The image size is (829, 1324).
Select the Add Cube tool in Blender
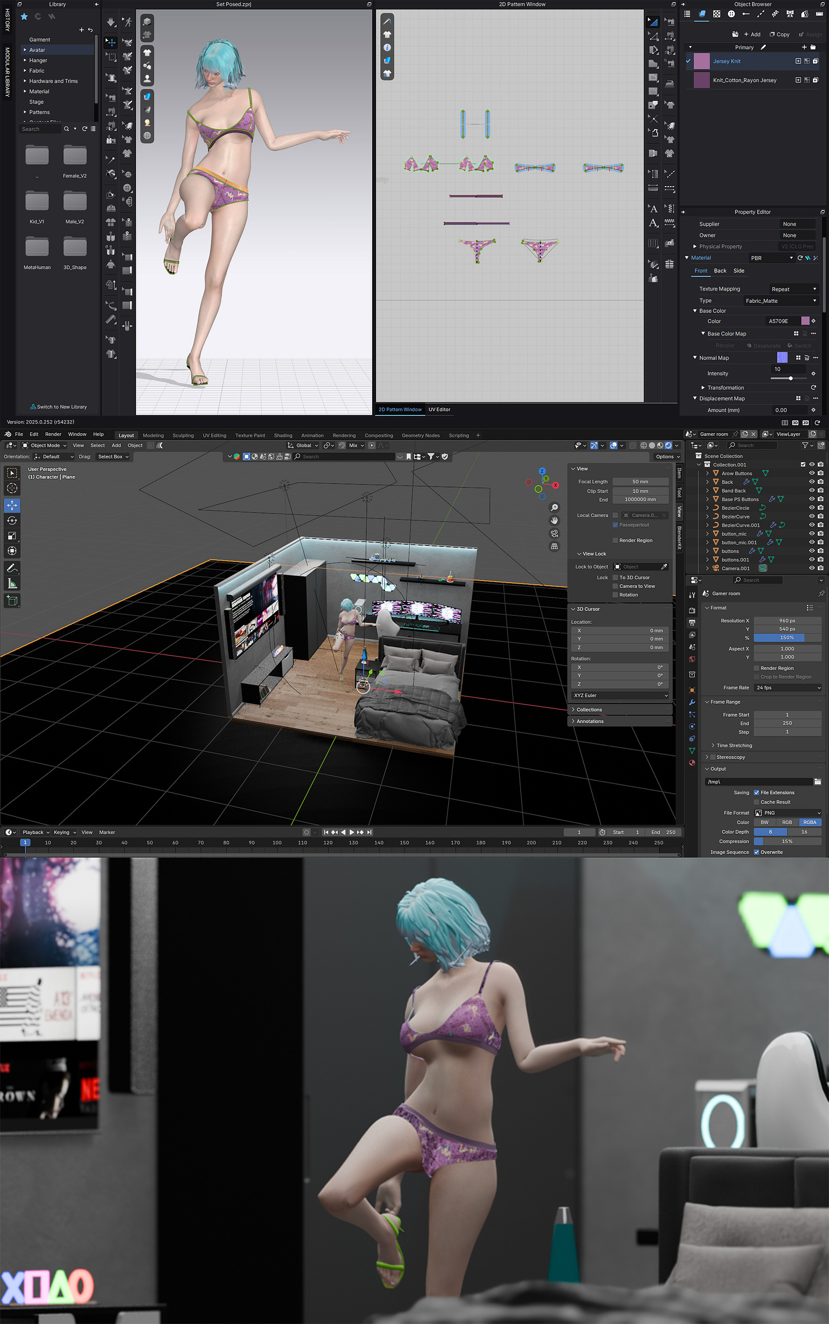(x=12, y=600)
